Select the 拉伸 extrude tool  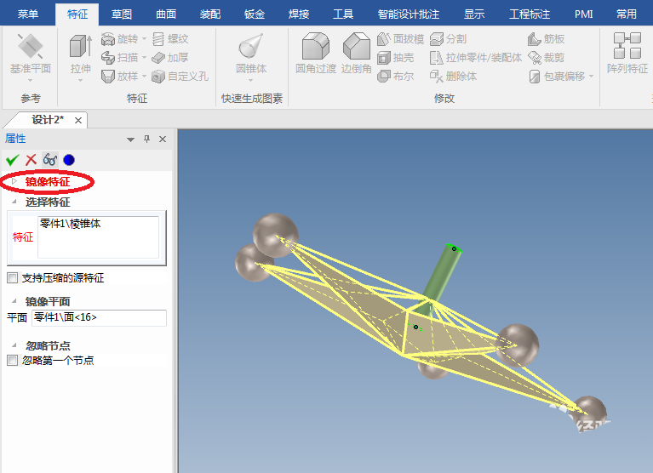80,54
